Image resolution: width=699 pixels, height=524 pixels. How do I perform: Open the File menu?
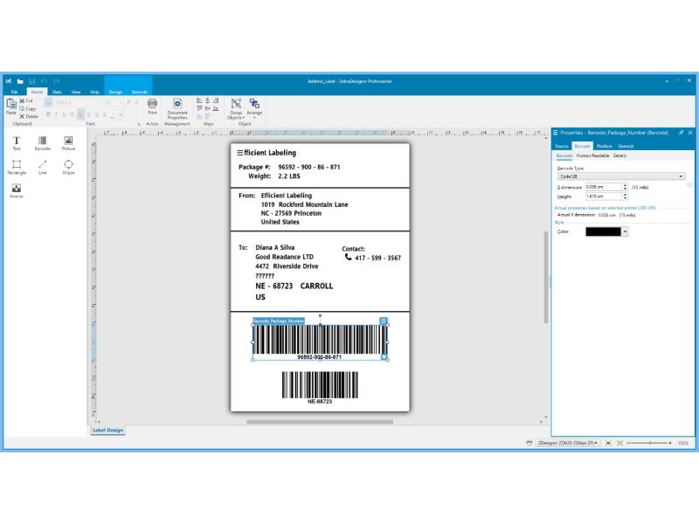pos(14,92)
